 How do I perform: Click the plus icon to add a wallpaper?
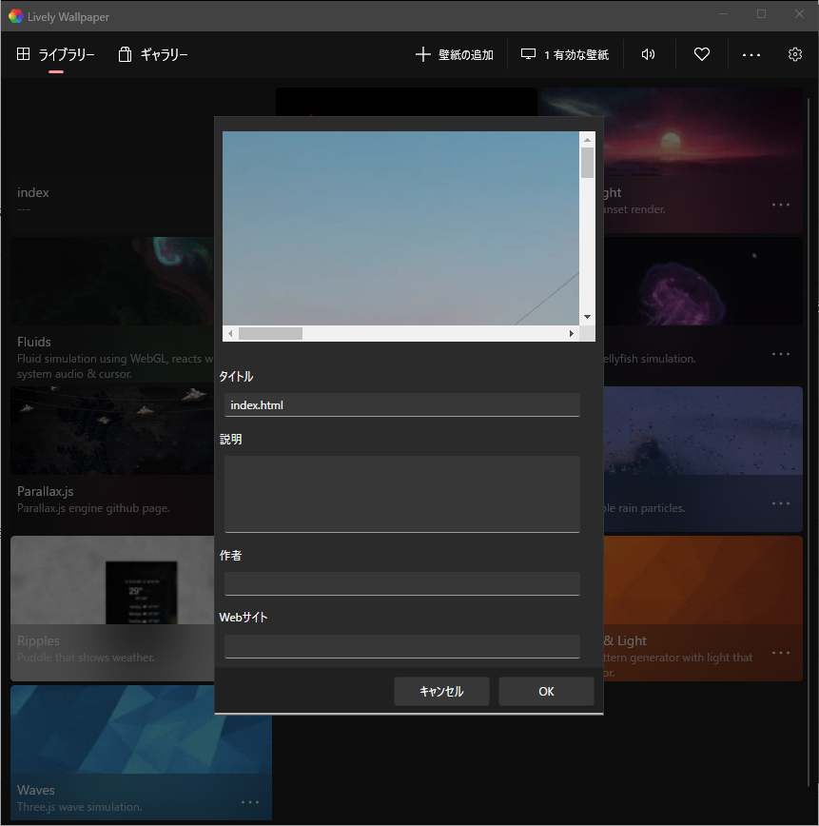tap(422, 54)
